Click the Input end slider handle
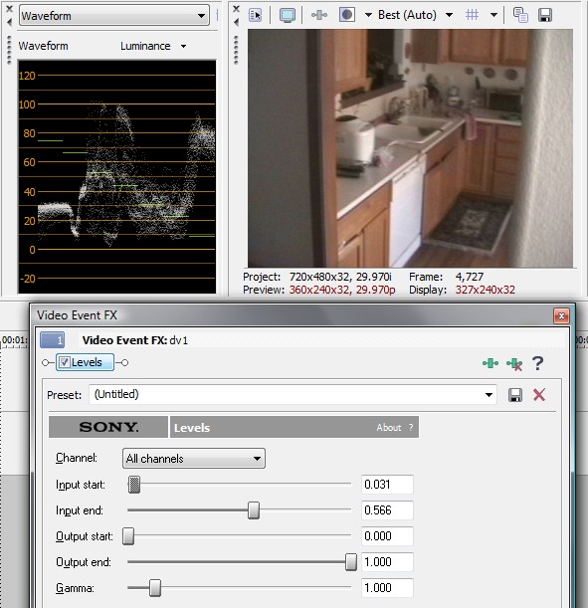588x608 pixels. click(x=254, y=510)
